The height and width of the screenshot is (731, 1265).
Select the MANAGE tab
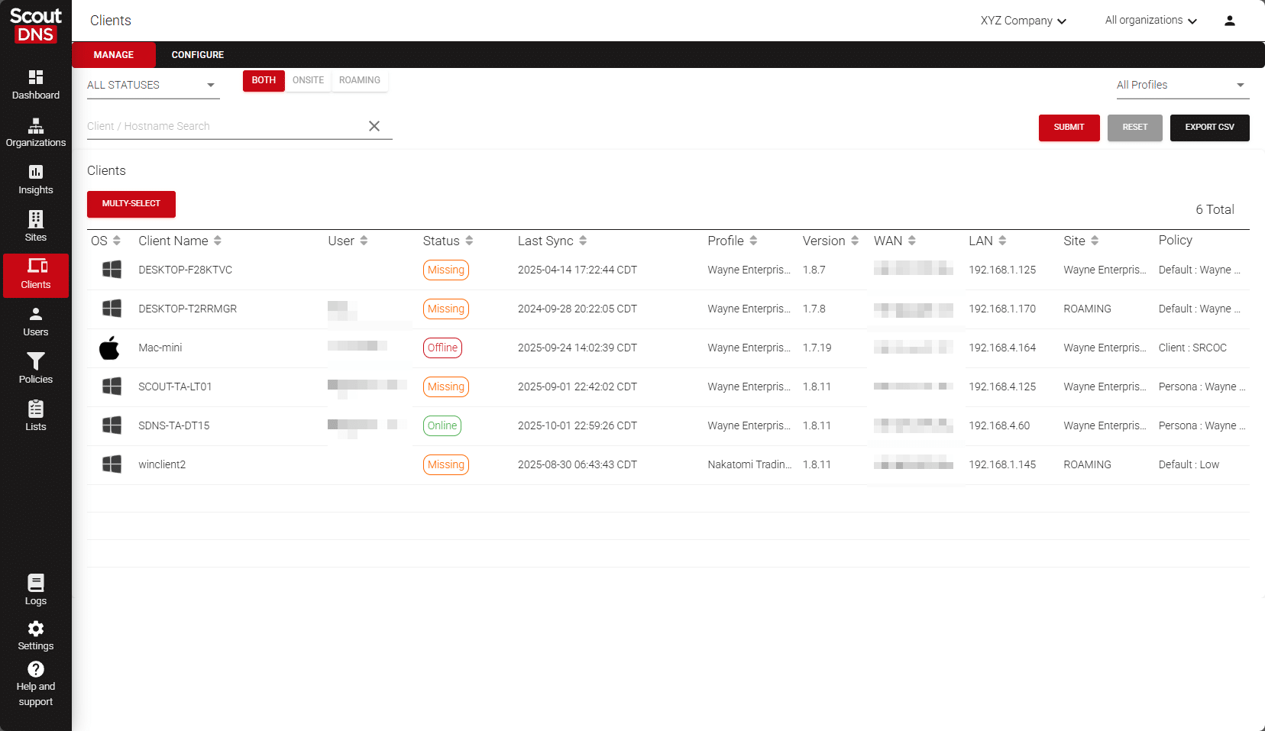pos(113,54)
